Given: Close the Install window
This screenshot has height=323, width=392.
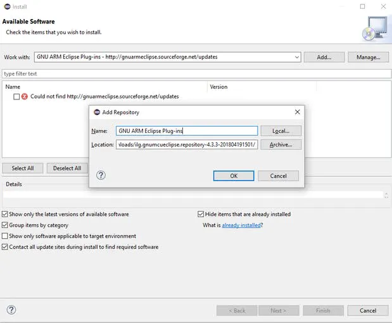Looking at the screenshot, I should 383,6.
